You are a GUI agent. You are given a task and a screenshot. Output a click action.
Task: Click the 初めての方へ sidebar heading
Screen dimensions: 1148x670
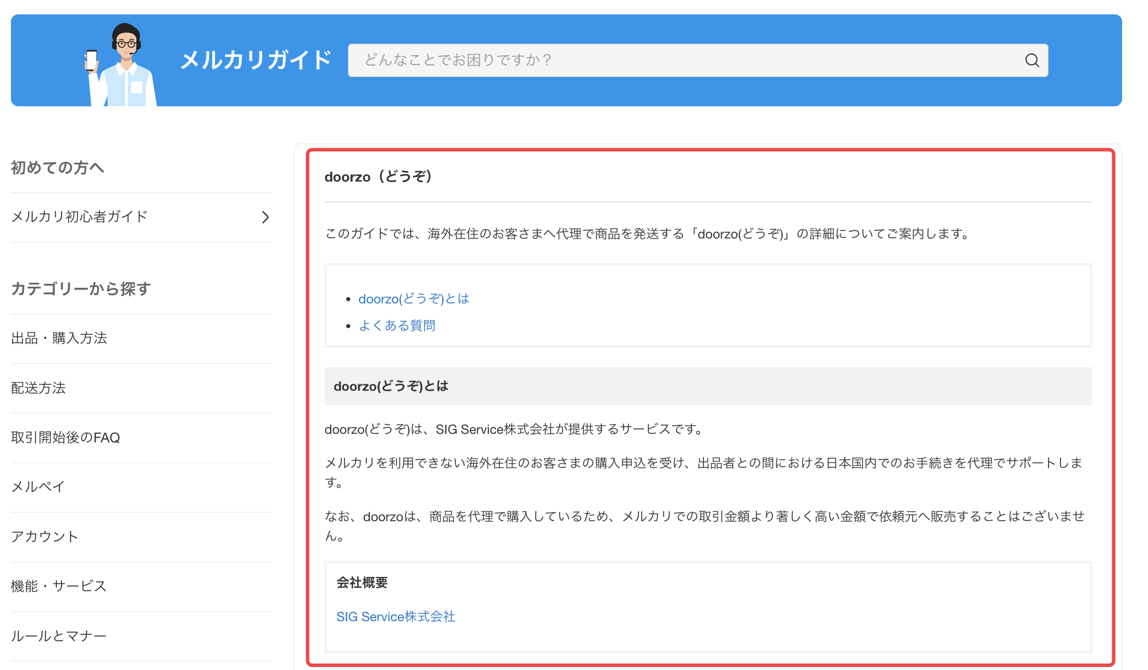[58, 168]
